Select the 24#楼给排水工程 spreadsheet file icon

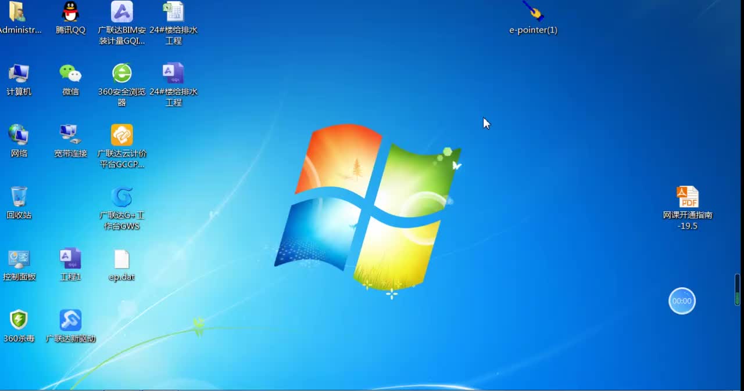173,12
